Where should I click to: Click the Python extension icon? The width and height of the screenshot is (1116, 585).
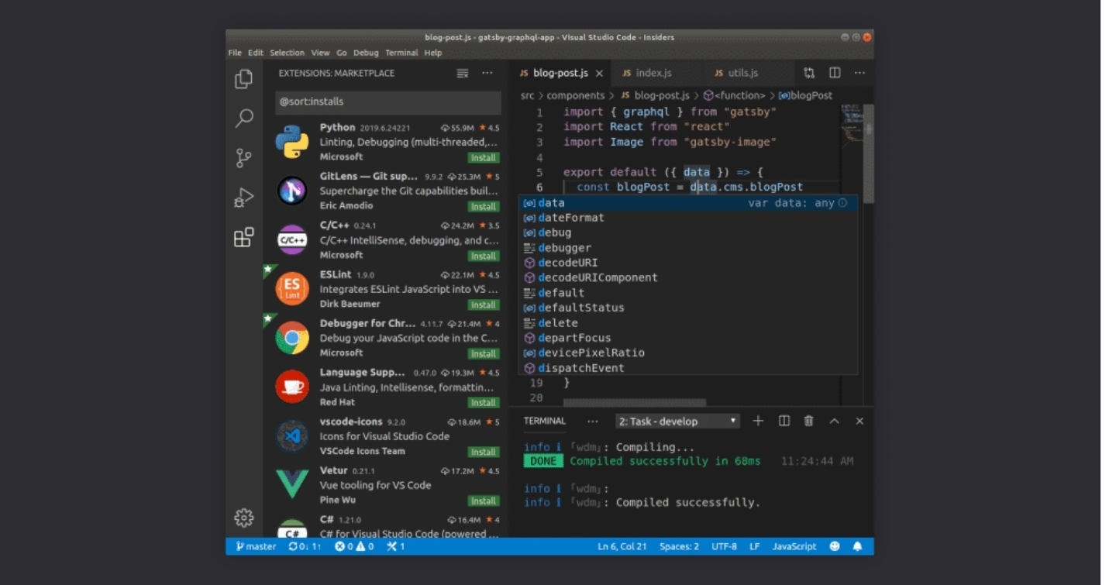[x=292, y=142]
